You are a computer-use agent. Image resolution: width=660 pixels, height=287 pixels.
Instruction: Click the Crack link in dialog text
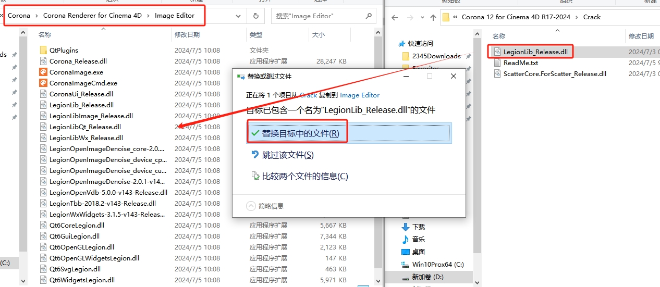tap(308, 95)
